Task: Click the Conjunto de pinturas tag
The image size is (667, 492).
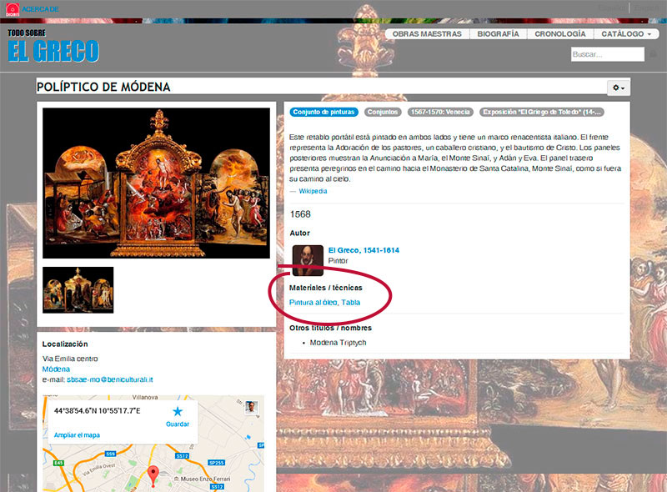Action: (x=323, y=112)
